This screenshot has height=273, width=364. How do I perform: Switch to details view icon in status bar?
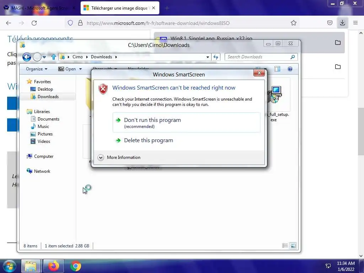click(x=285, y=246)
